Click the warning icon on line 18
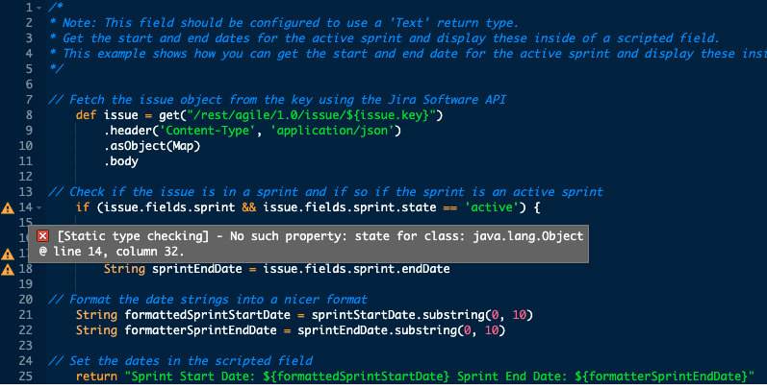767x389 pixels. point(8,270)
